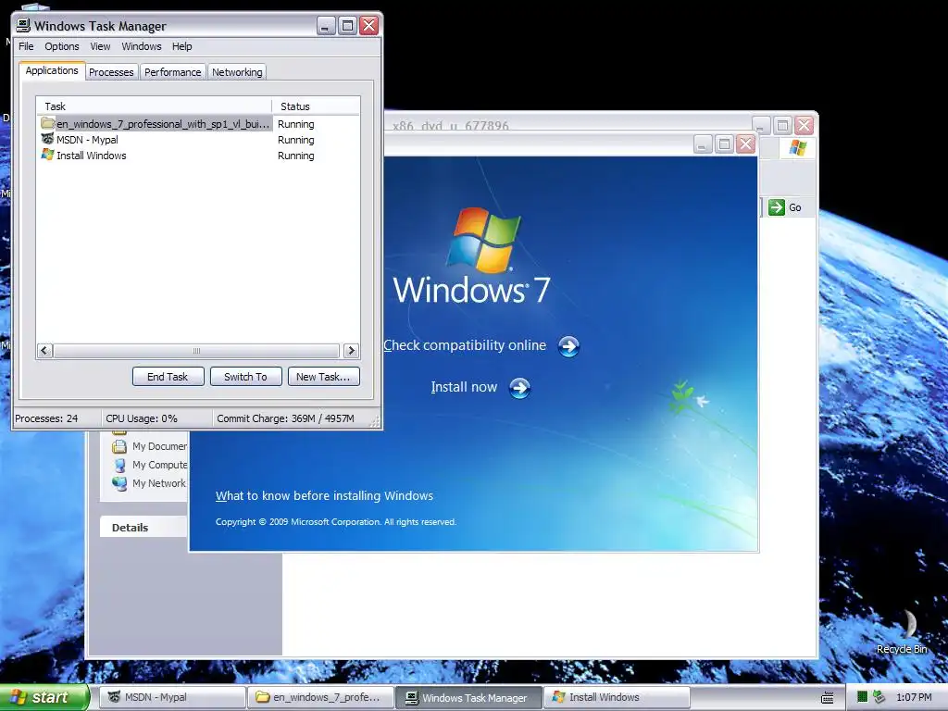Viewport: 948px width, 711px height.
Task: Select the Applications tab
Action: click(52, 70)
